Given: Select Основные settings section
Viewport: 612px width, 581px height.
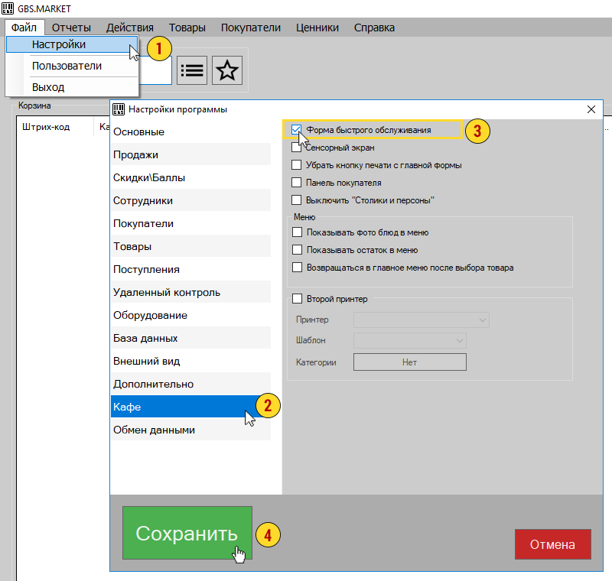Looking at the screenshot, I should (x=190, y=131).
